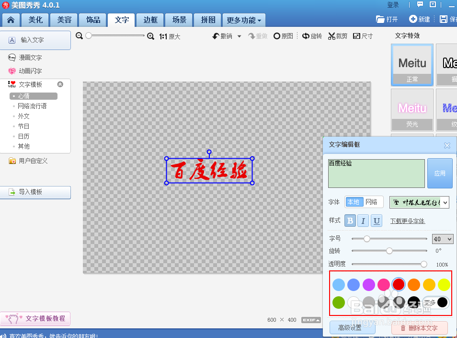The height and width of the screenshot is (338, 457).
Task: Open the font size 40 dropdown
Action: pyautogui.click(x=443, y=239)
